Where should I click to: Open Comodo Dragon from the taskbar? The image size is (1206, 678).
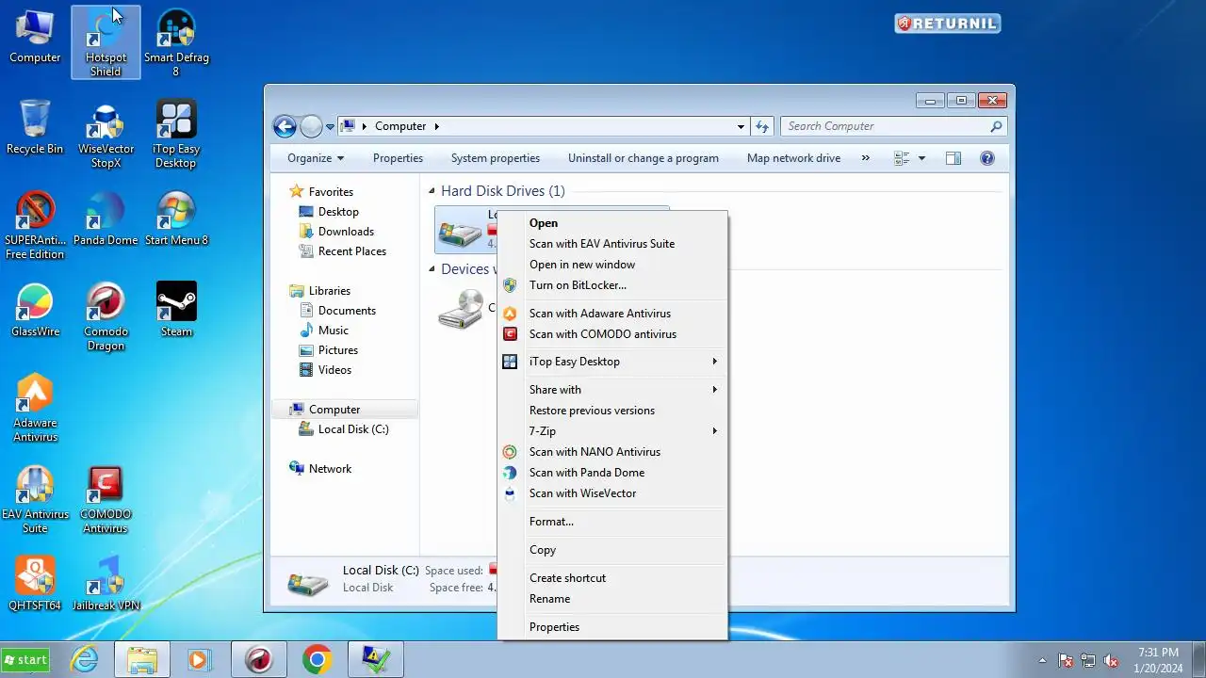(x=258, y=660)
